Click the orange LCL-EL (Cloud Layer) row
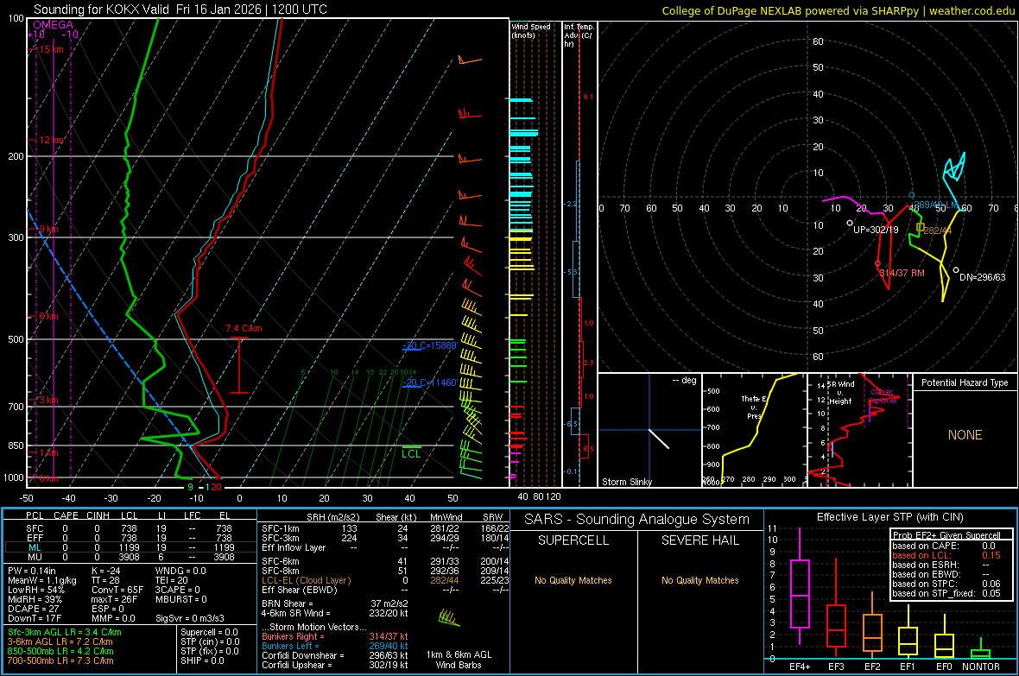This screenshot has width=1019, height=676. point(385,580)
